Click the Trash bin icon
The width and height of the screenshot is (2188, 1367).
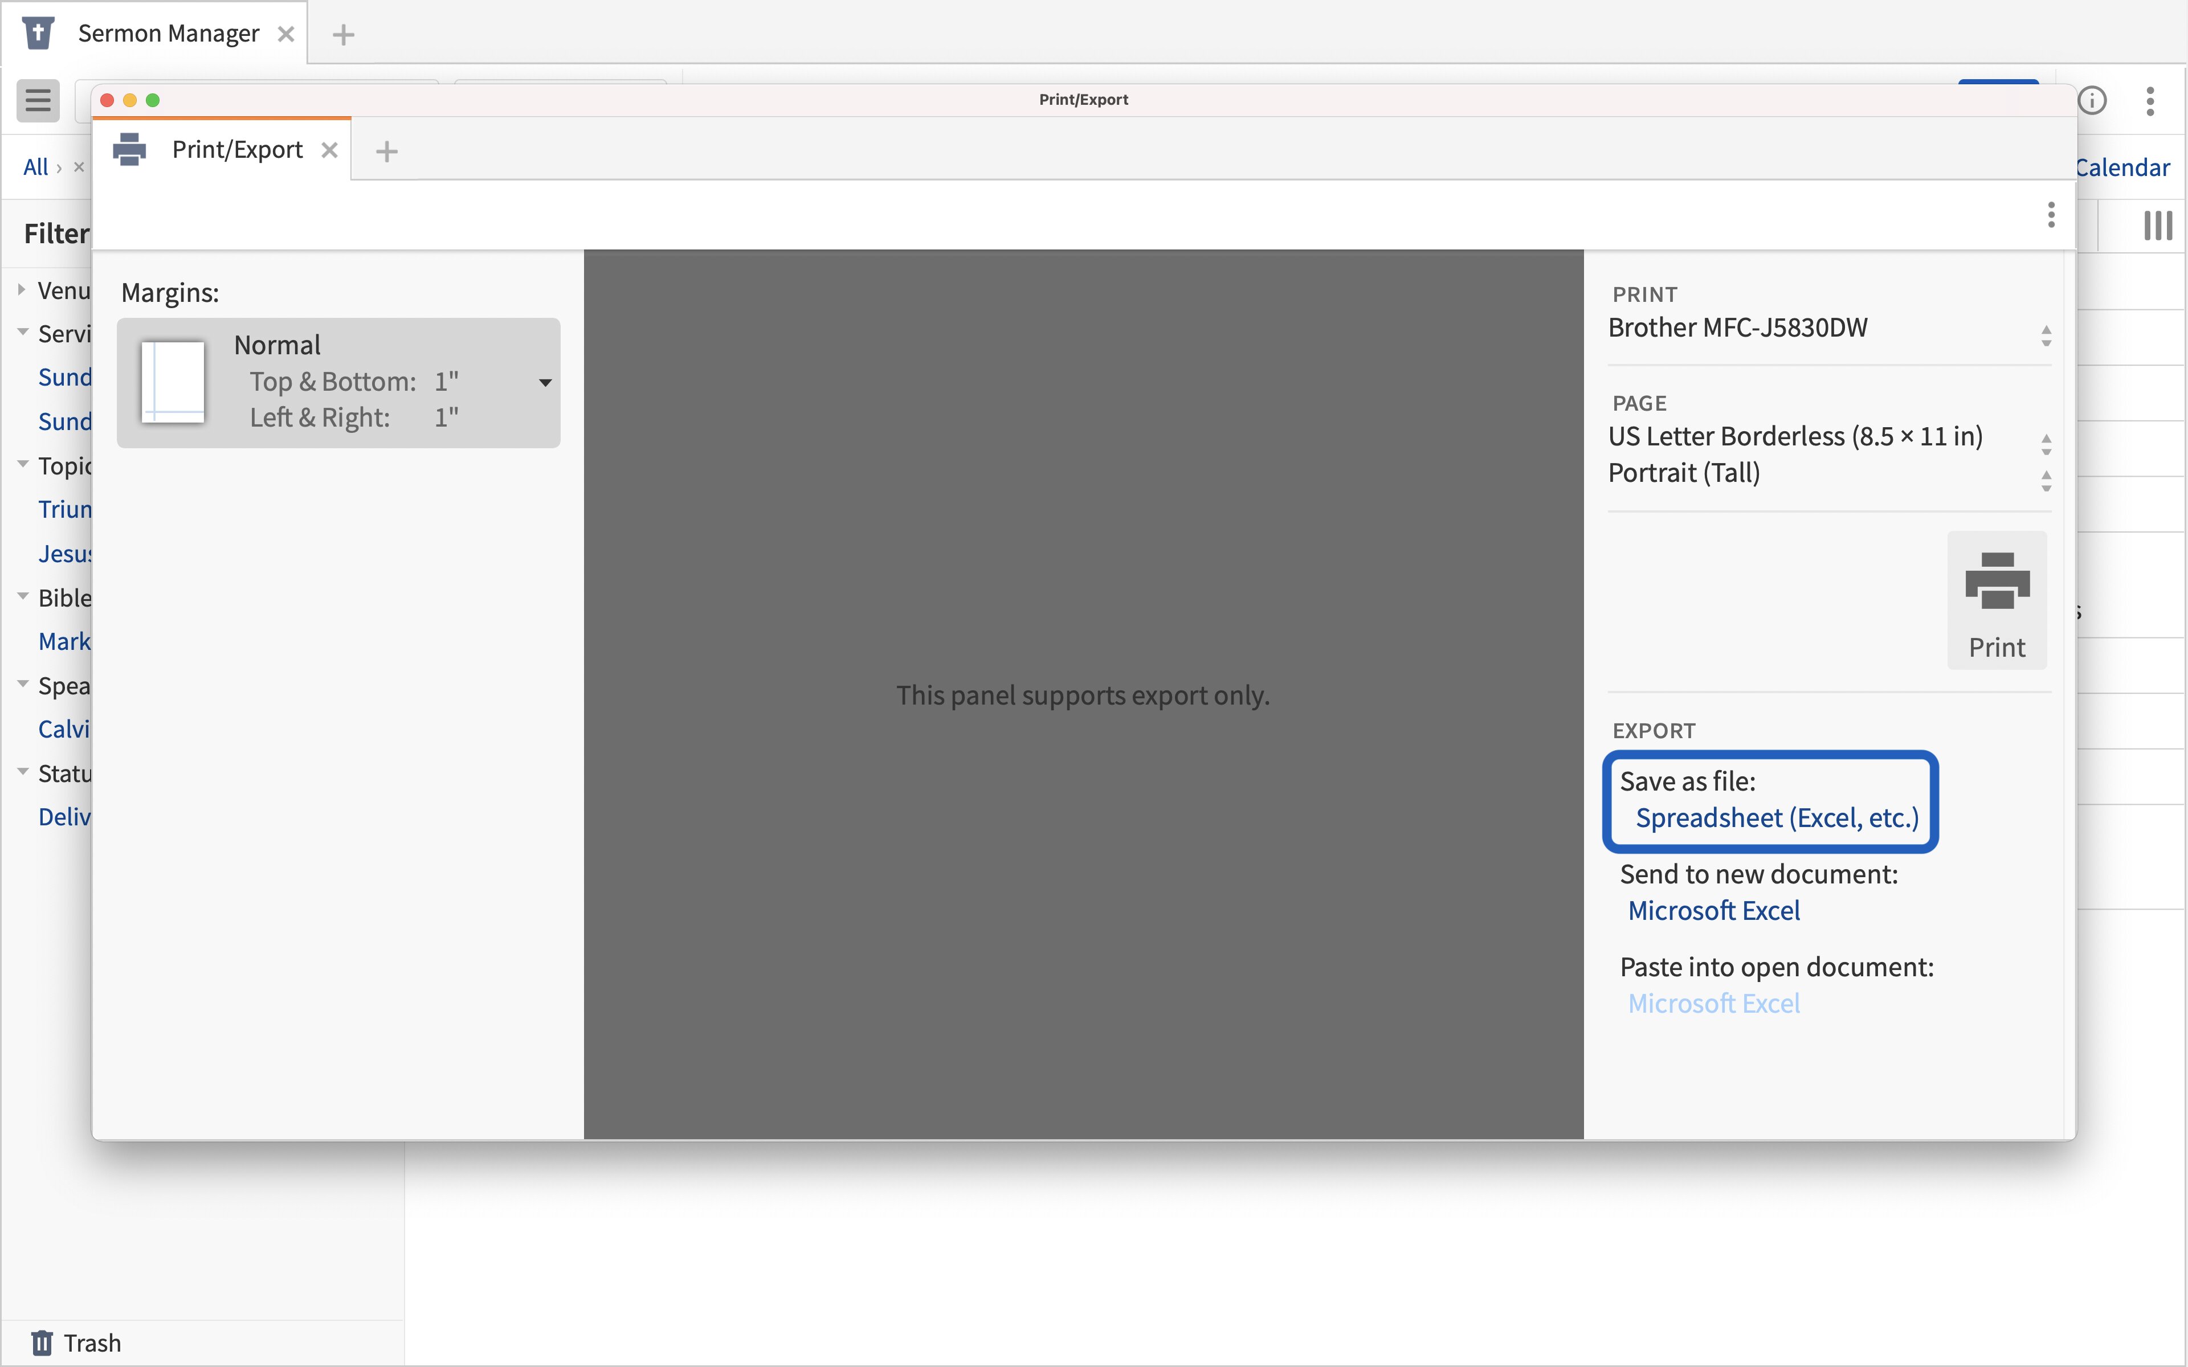click(x=42, y=1343)
